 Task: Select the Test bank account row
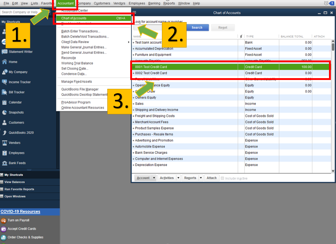[x=231, y=42]
